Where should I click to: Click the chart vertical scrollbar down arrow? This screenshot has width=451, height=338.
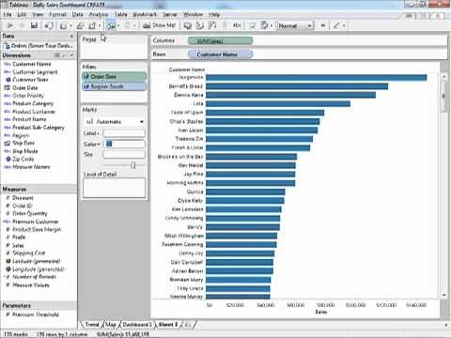(x=444, y=295)
